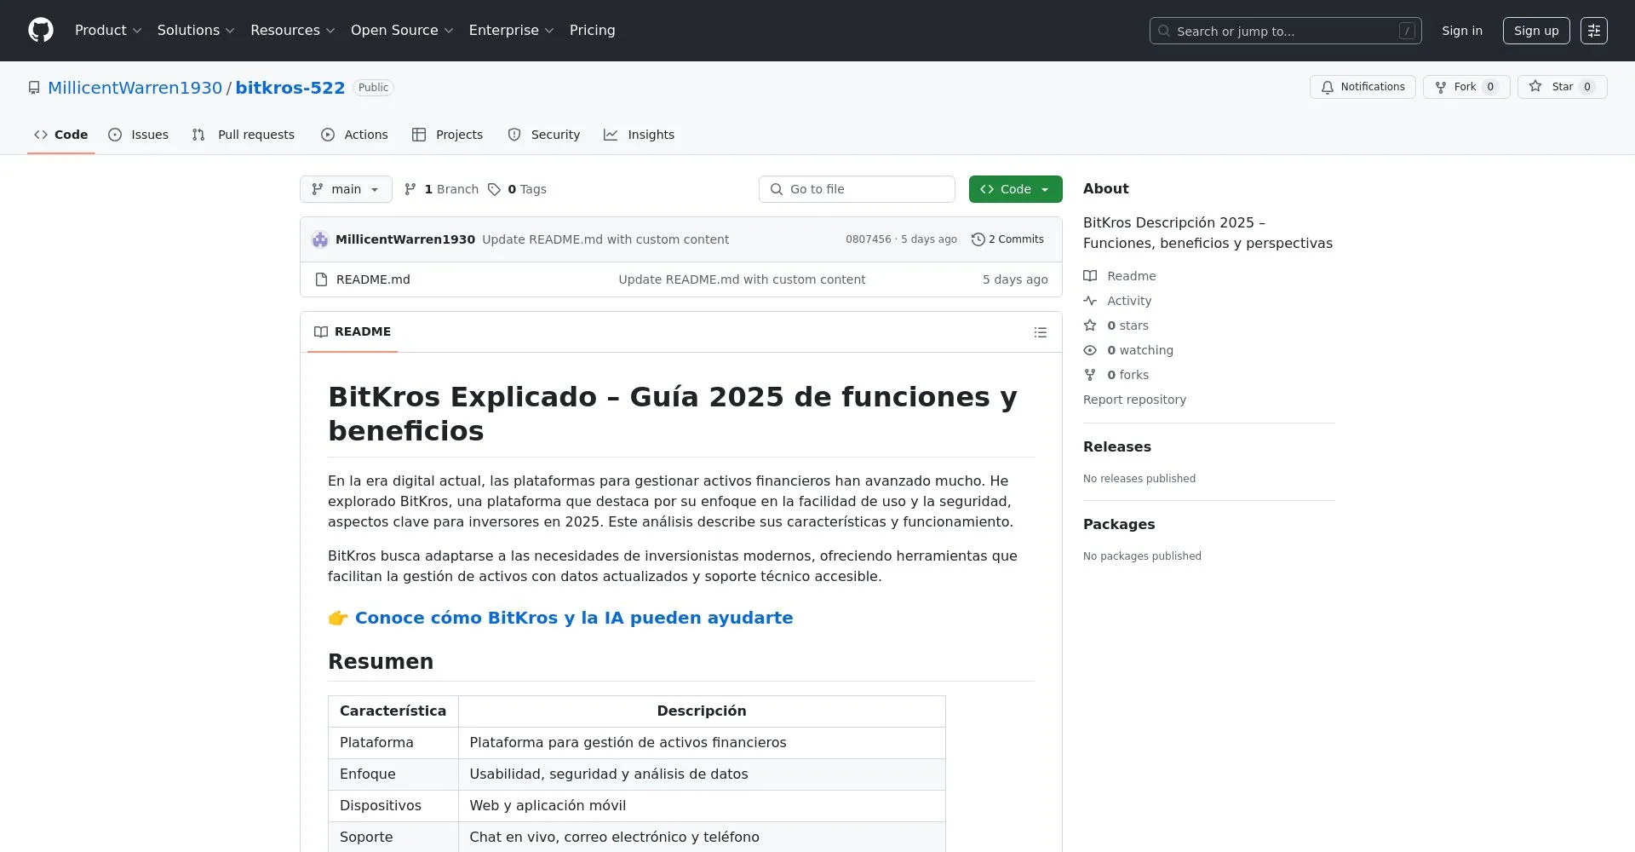Screen dimensions: 1635x852
Task: Click the Sign up button
Action: click(x=1535, y=31)
